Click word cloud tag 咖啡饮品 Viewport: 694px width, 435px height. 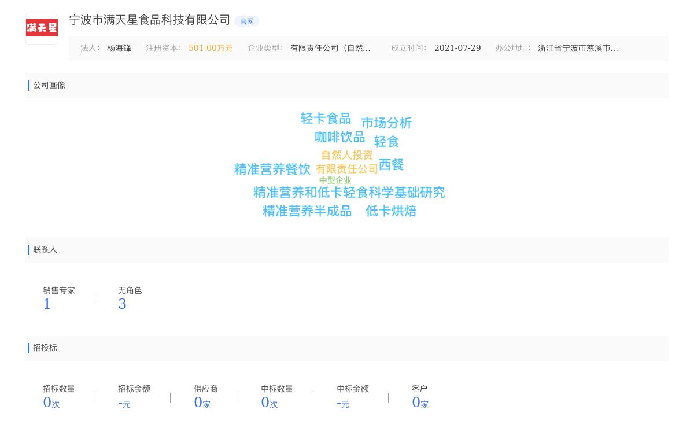(339, 137)
